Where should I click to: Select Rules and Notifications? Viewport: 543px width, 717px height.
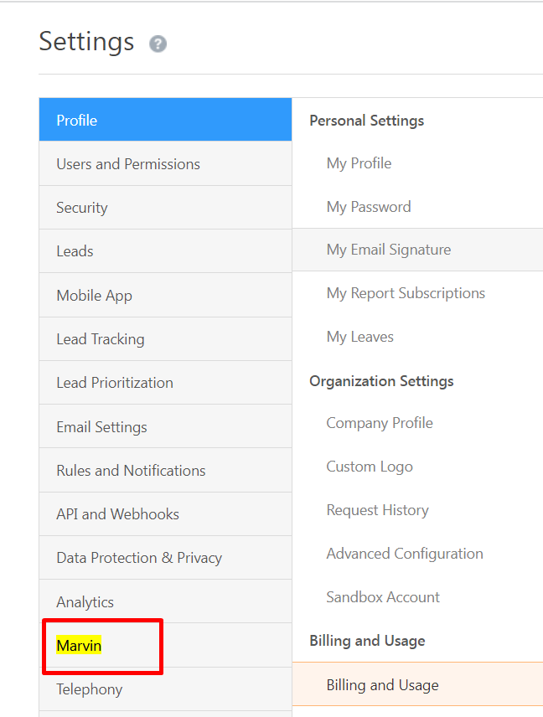click(x=131, y=471)
